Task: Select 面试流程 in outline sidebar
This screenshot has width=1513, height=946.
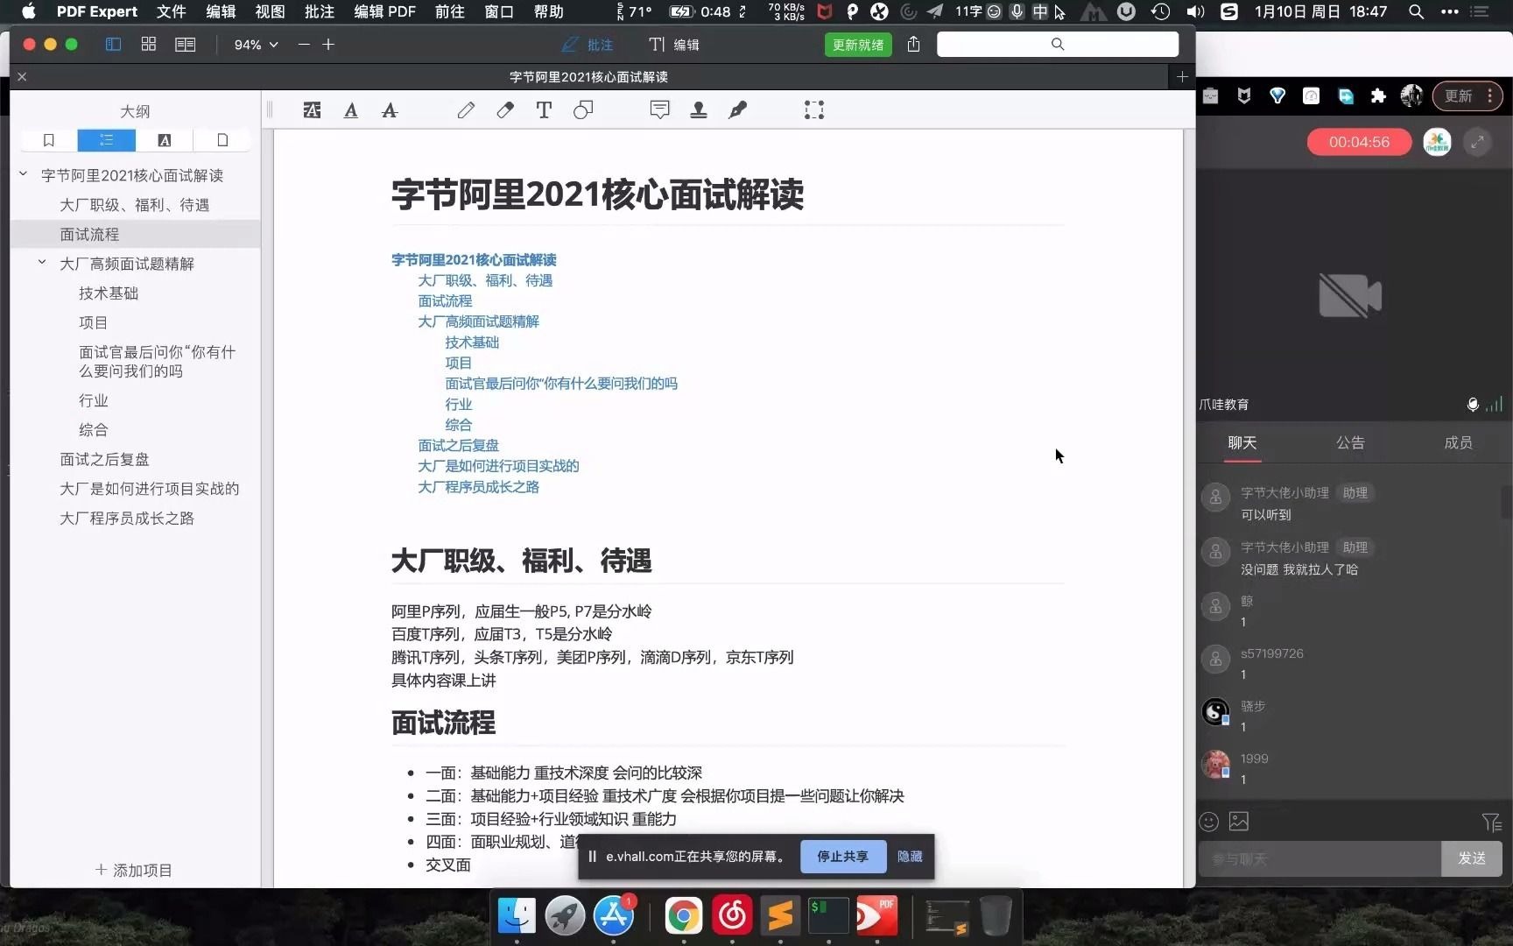Action: point(89,235)
